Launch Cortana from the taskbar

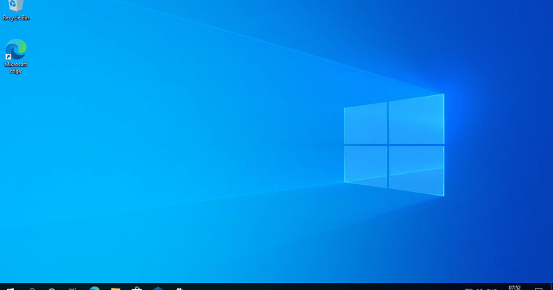pyautogui.click(x=52, y=288)
